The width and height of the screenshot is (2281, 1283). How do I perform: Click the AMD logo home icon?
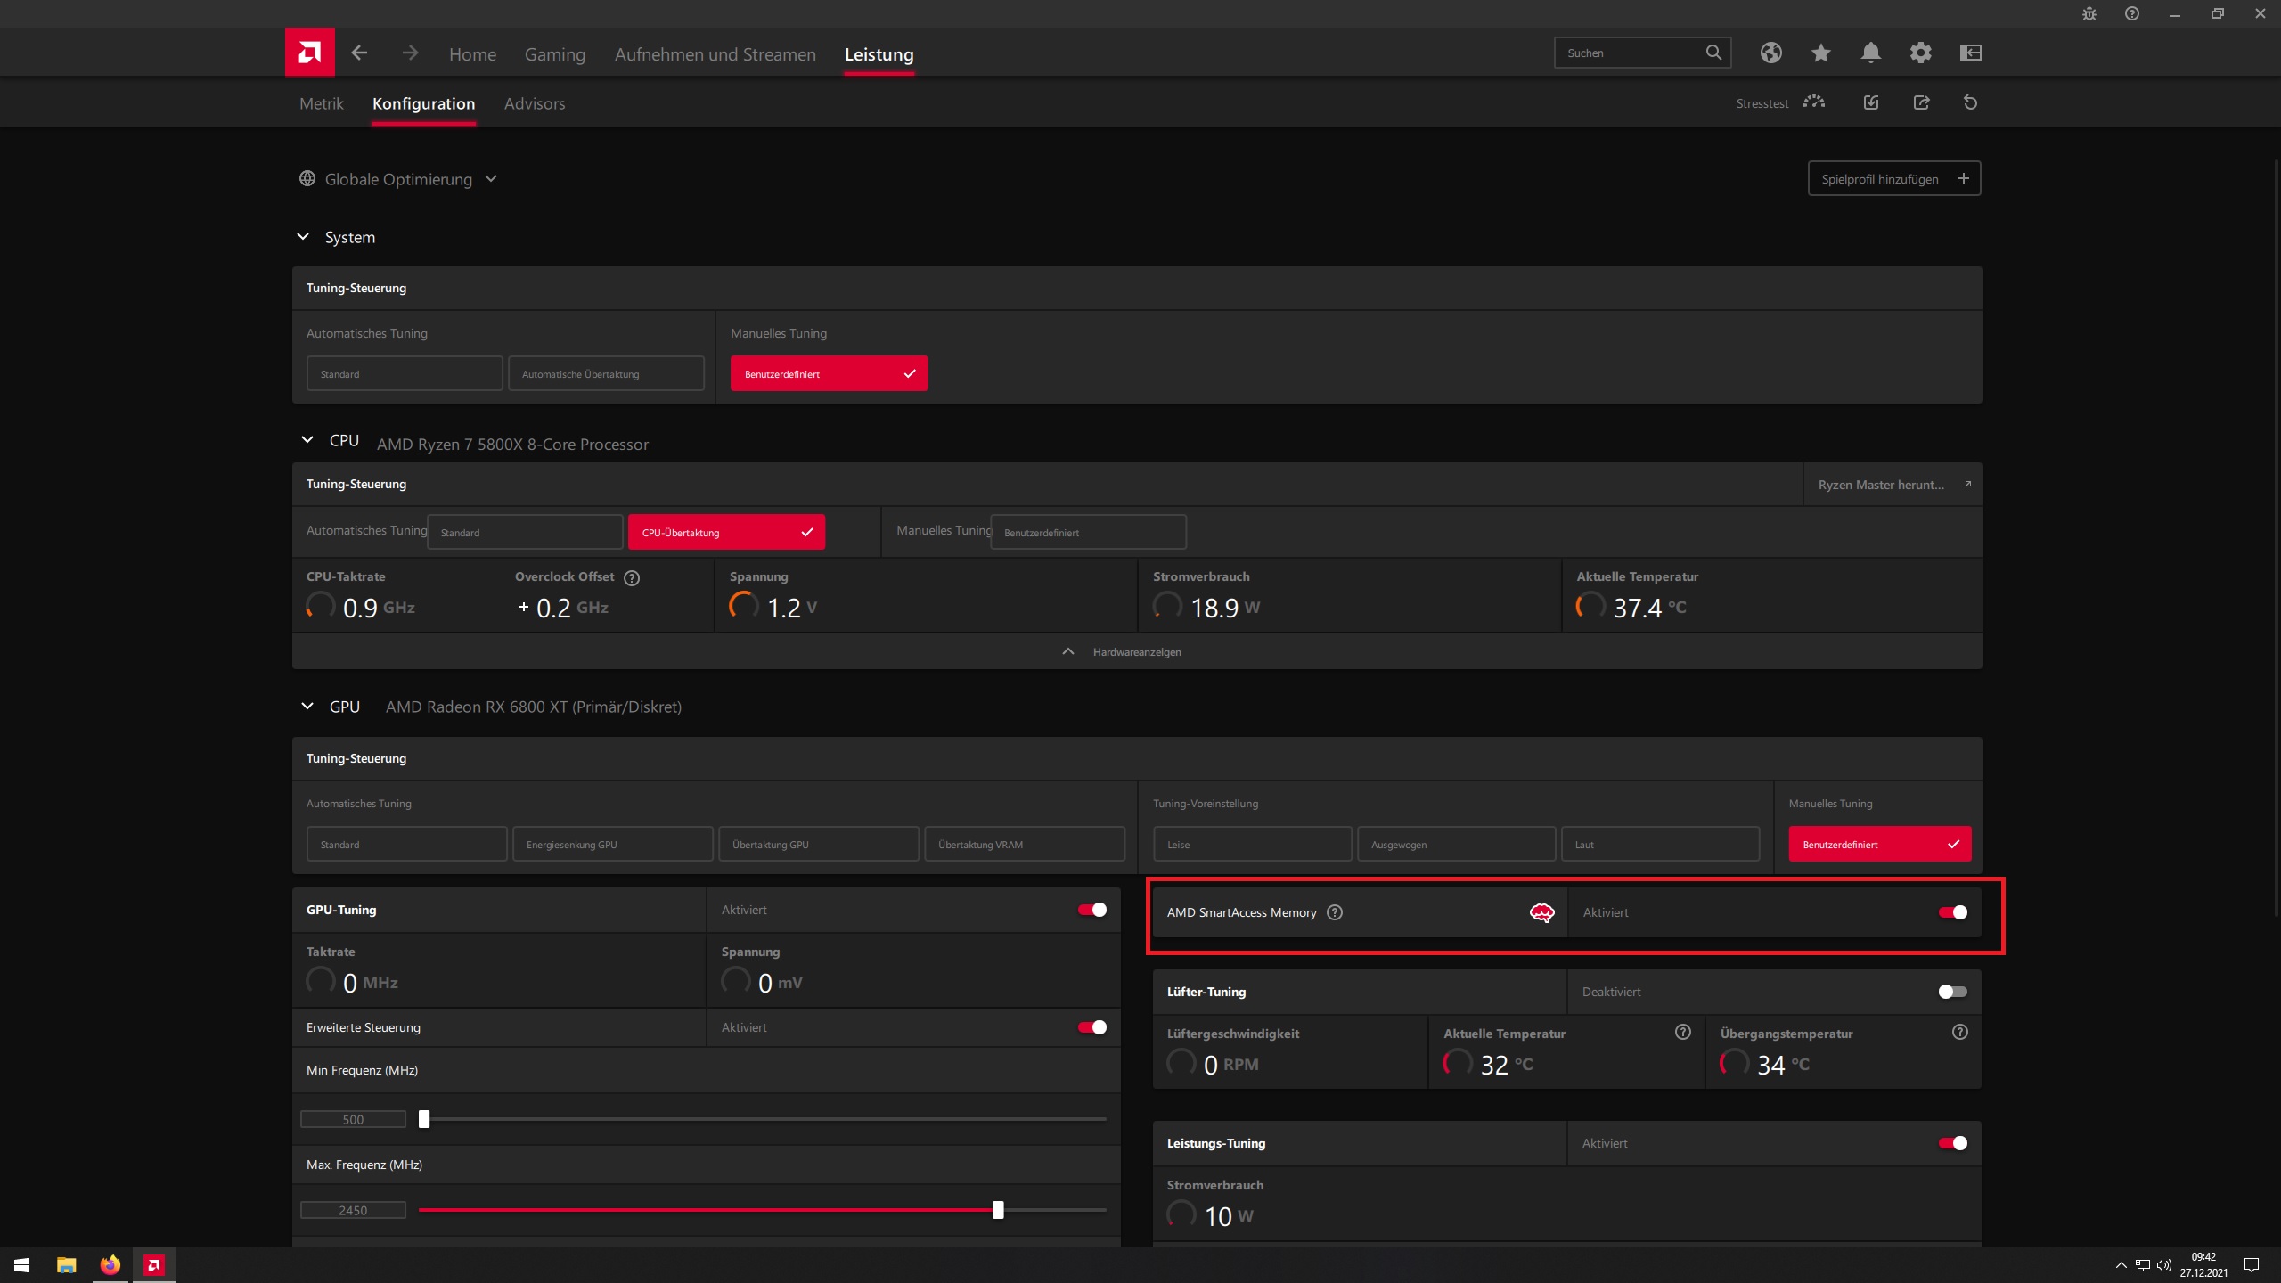(x=309, y=53)
